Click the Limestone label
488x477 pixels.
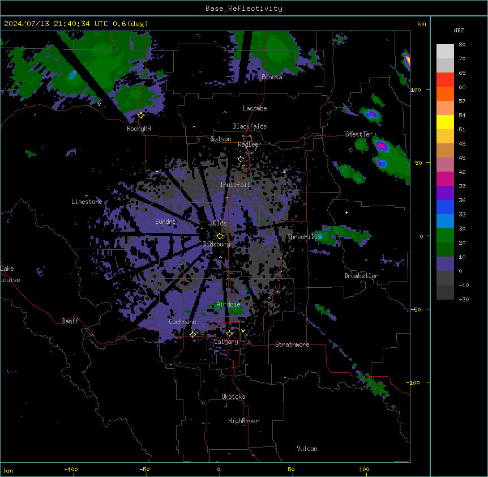87,202
